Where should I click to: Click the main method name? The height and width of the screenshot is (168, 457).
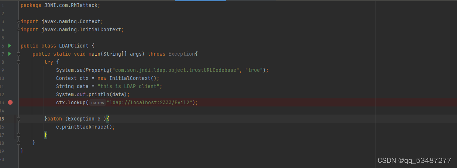(95, 54)
